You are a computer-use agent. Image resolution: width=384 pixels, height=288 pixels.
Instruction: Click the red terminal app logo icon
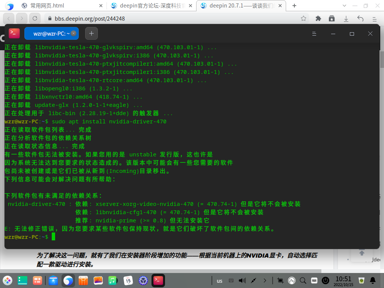coord(14,33)
